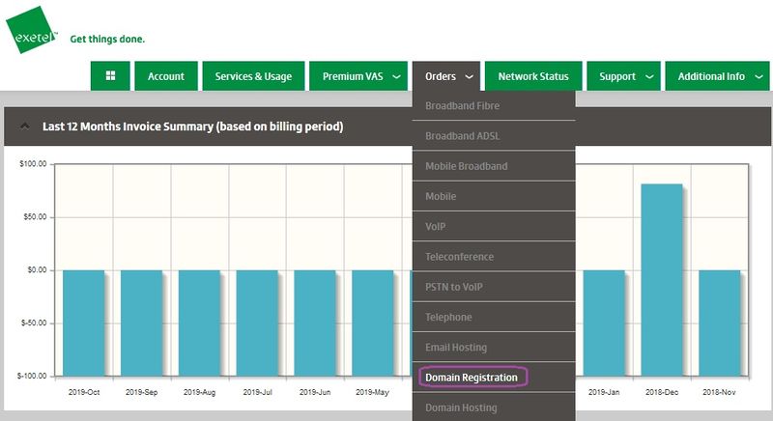Click the 2019-Jan invoice bar

pos(604,323)
